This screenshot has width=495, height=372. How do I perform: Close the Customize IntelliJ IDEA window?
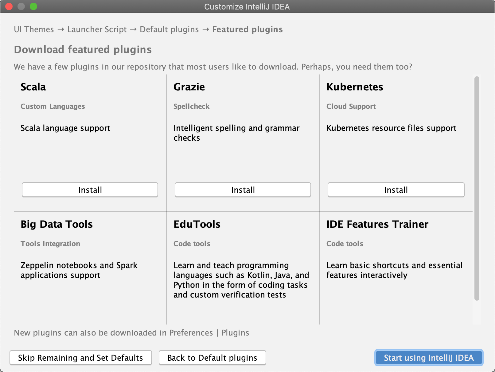(x=9, y=6)
